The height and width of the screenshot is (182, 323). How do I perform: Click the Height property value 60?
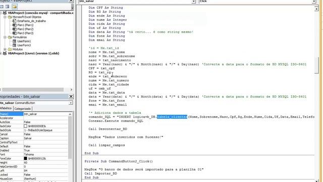coord(46,163)
